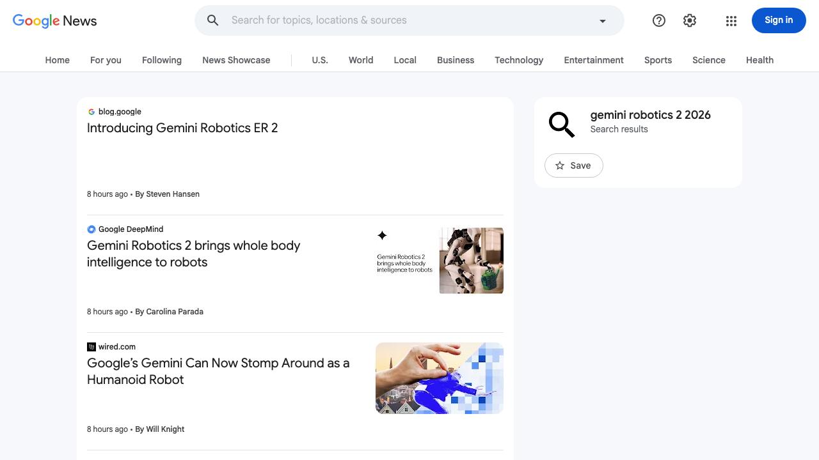The image size is (819, 460).
Task: Go to the Technology section
Action: tap(519, 60)
